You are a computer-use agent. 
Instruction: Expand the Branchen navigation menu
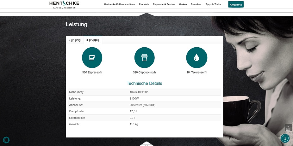tap(196, 4)
